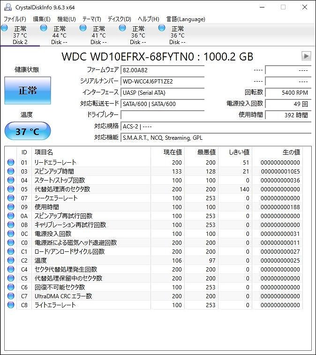The image size is (316, 355).
Task: Click status orb for row 05 代替処理済のセクタ数
Action: click(x=11, y=189)
